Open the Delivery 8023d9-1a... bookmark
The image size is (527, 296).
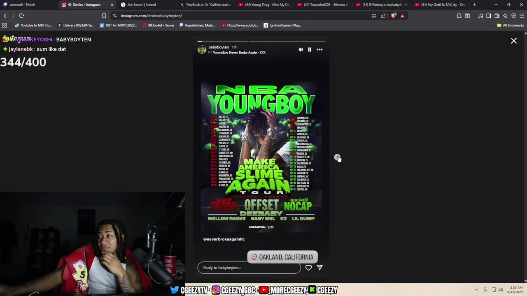click(x=76, y=25)
